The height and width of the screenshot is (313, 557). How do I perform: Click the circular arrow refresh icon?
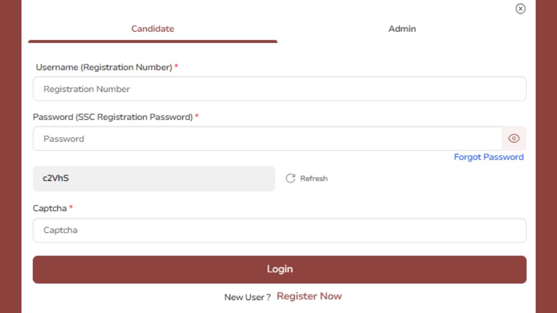click(291, 179)
